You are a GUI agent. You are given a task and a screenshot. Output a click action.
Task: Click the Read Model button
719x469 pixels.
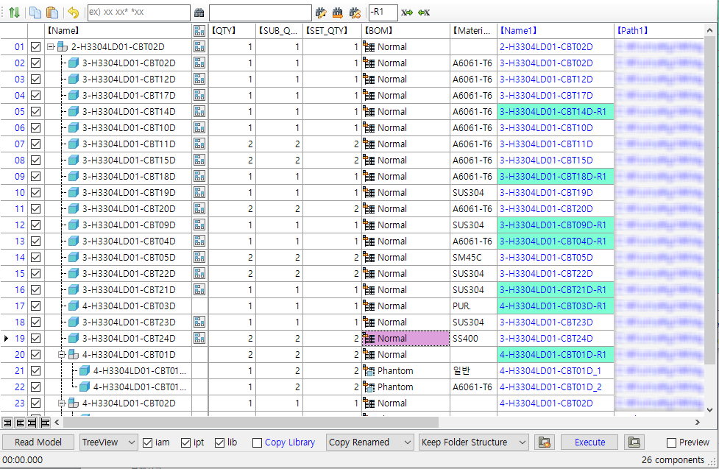pos(38,442)
